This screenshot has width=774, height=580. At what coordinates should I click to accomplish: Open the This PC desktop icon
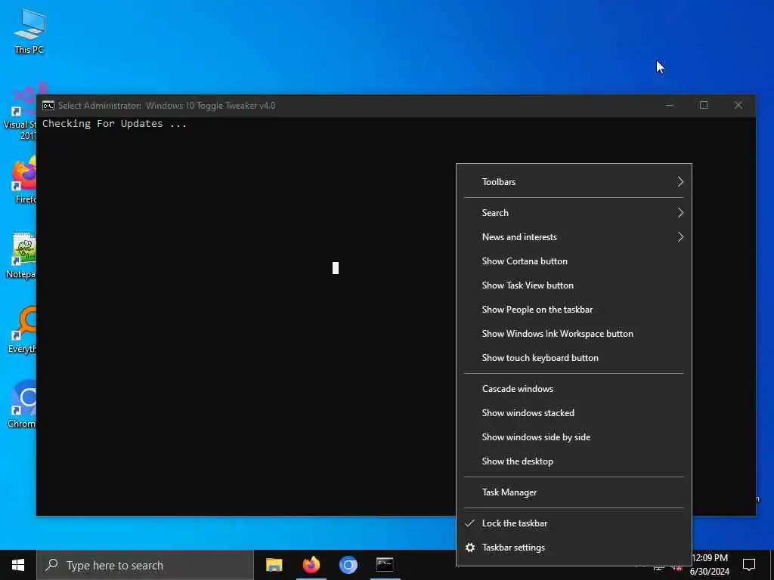(x=29, y=30)
